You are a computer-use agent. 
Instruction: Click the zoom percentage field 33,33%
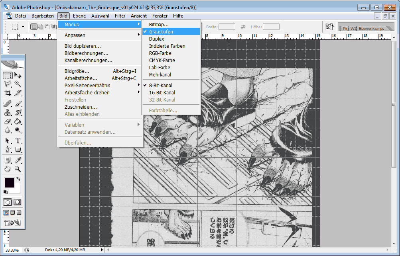click(12, 250)
